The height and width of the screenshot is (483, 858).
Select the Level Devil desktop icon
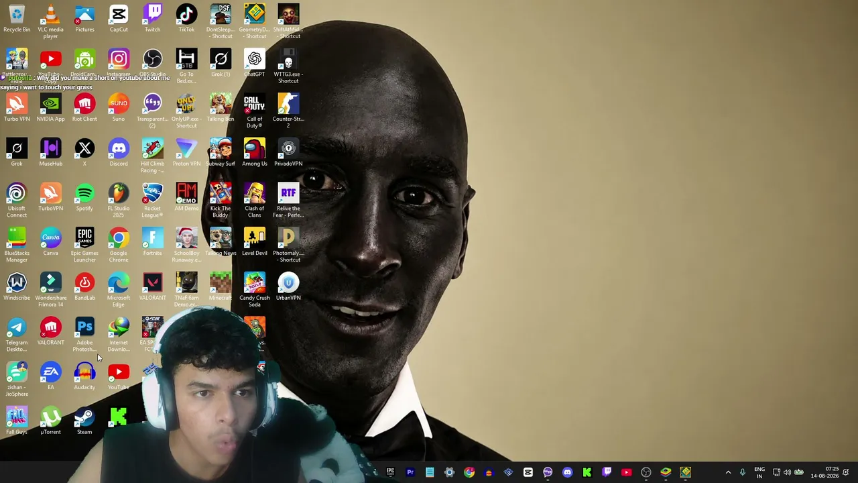[x=255, y=241]
